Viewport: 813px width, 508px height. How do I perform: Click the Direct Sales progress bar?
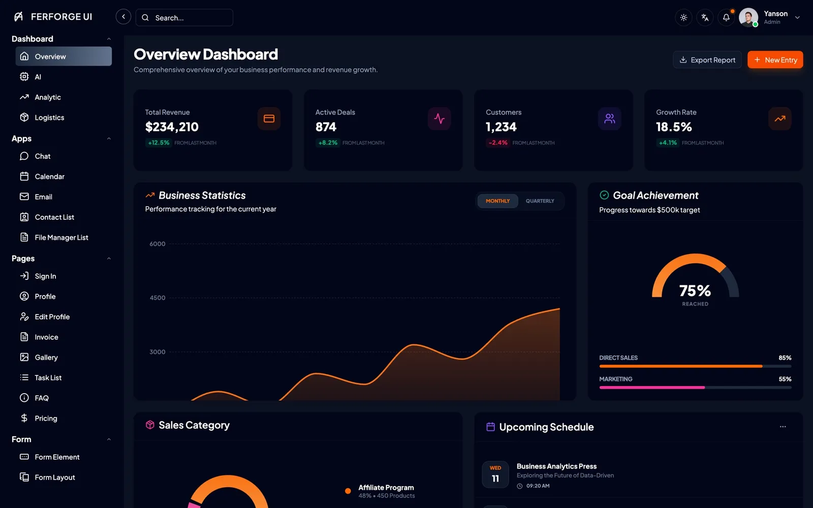(x=695, y=366)
